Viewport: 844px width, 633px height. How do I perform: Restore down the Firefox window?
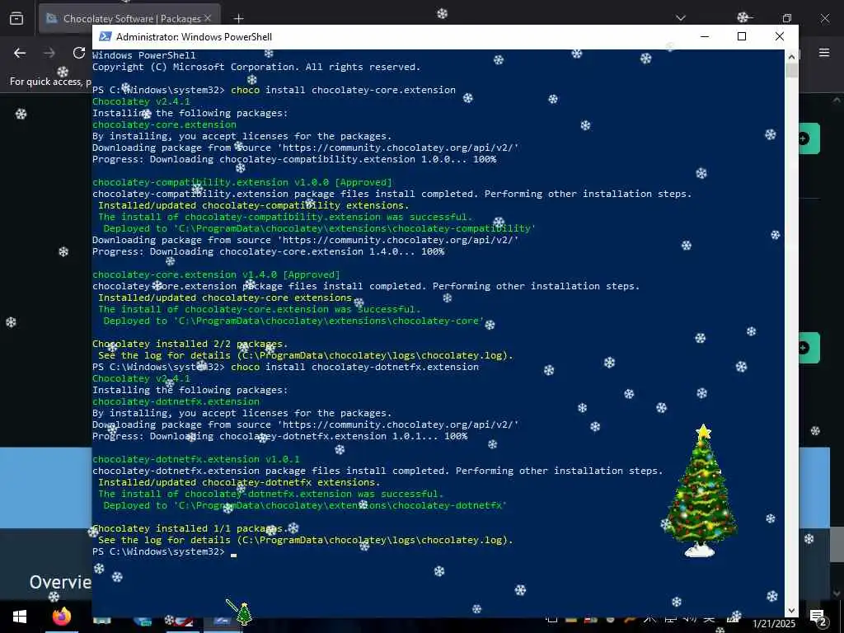click(786, 18)
